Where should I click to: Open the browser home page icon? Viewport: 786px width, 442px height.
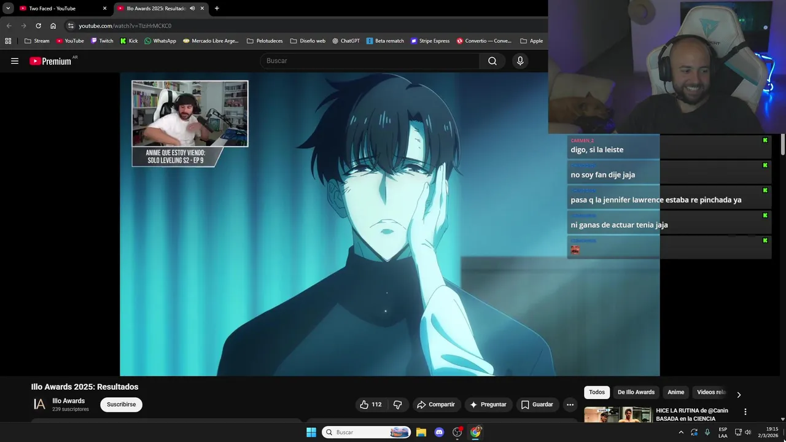tap(53, 26)
